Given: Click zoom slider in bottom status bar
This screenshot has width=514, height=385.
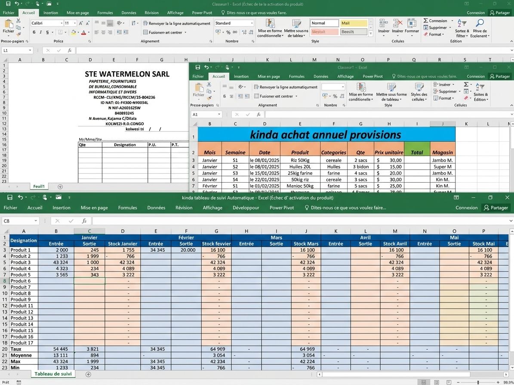Looking at the screenshot, I should (478, 382).
